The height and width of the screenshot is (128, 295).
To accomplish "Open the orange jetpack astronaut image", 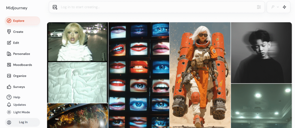I will coord(200,75).
